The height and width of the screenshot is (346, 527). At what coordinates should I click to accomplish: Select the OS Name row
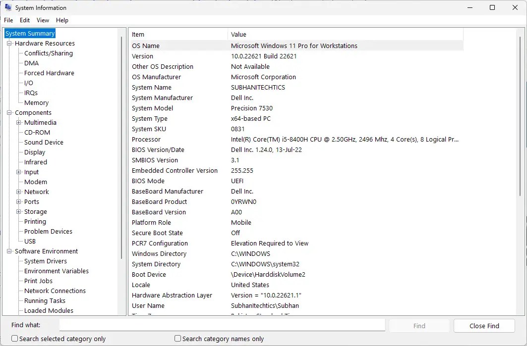pos(297,46)
